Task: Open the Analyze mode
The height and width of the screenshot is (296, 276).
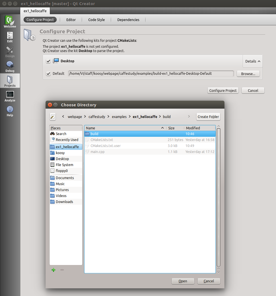Action: tap(10, 96)
